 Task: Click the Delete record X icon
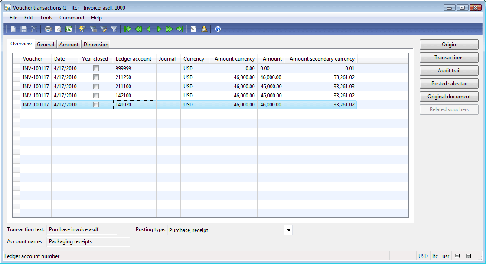pos(34,29)
